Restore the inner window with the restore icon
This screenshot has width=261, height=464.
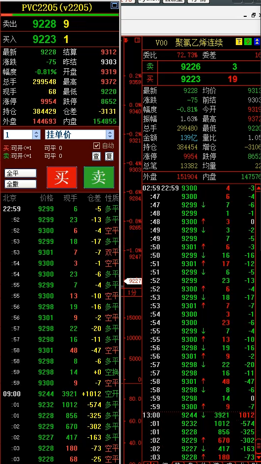click(253, 15)
